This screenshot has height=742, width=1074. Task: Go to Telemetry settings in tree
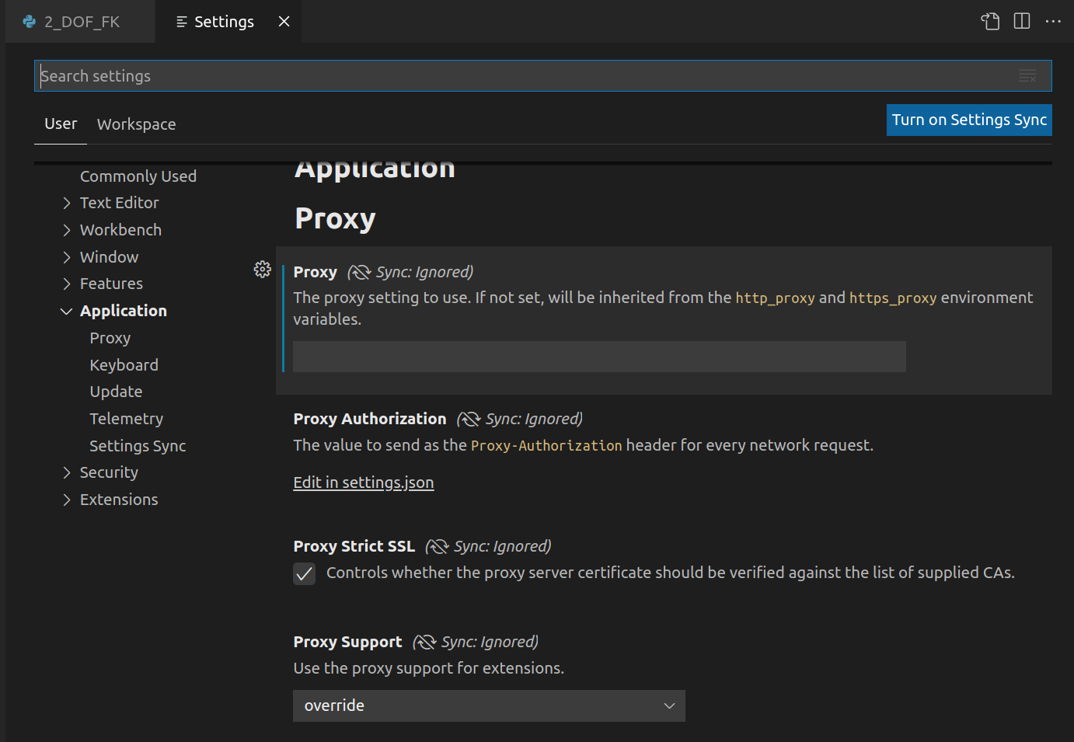pyautogui.click(x=126, y=419)
